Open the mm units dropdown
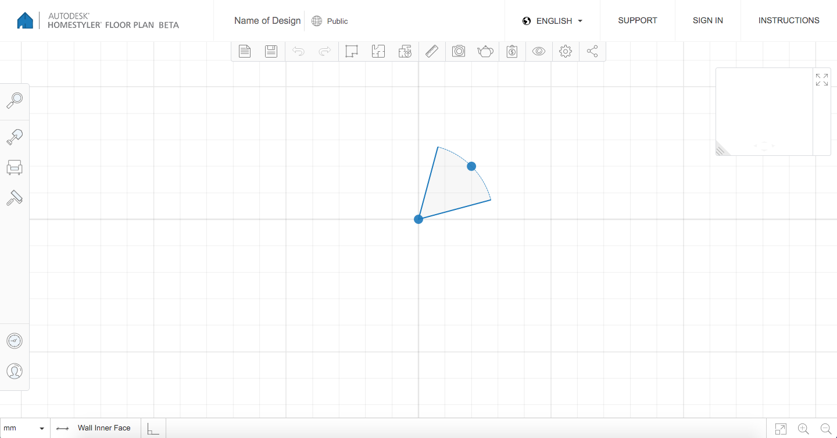 24,428
